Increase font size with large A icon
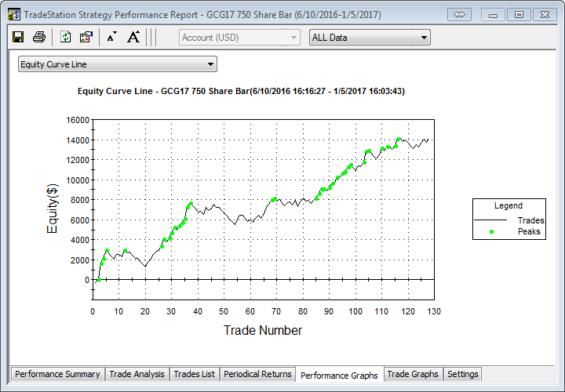 click(x=133, y=37)
